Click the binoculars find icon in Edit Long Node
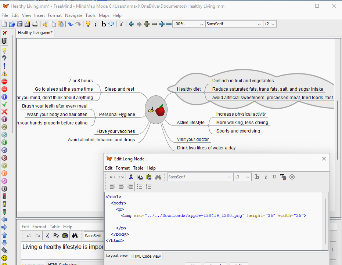The height and width of the screenshot is (265, 342). tap(158, 177)
